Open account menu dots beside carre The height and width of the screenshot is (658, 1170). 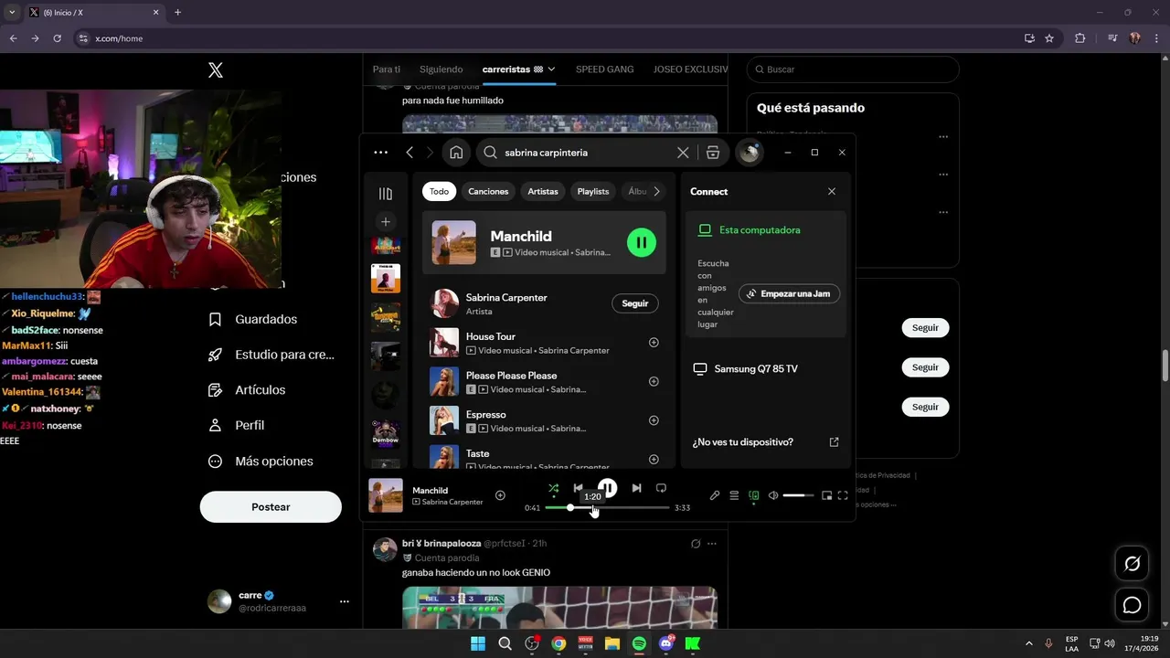[345, 601]
